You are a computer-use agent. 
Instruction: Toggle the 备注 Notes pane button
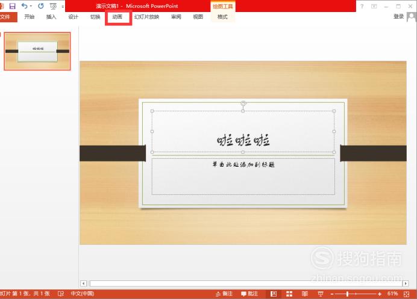click(224, 294)
